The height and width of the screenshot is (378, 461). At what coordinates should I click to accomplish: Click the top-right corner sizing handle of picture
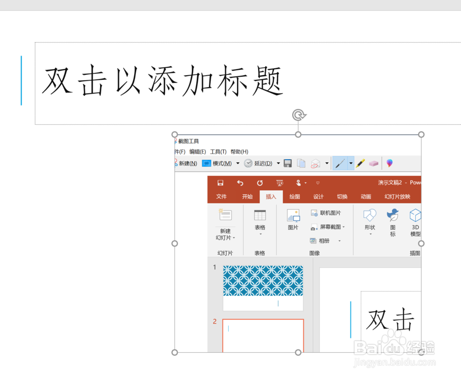click(421, 134)
